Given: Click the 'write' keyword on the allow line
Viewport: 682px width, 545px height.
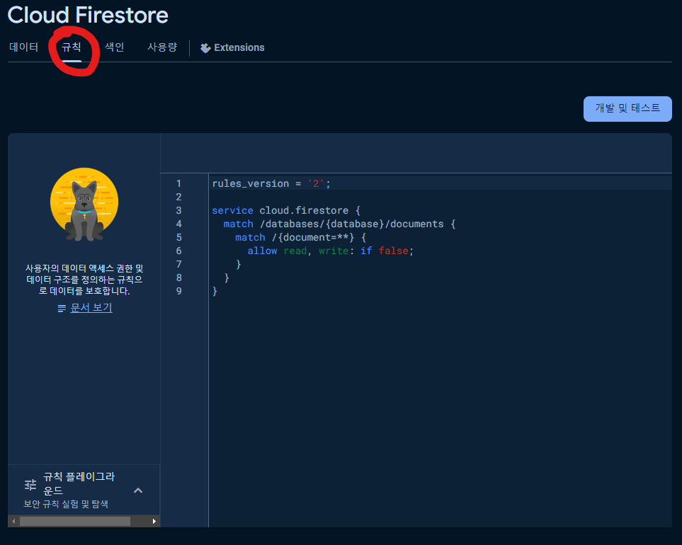Looking at the screenshot, I should point(333,251).
